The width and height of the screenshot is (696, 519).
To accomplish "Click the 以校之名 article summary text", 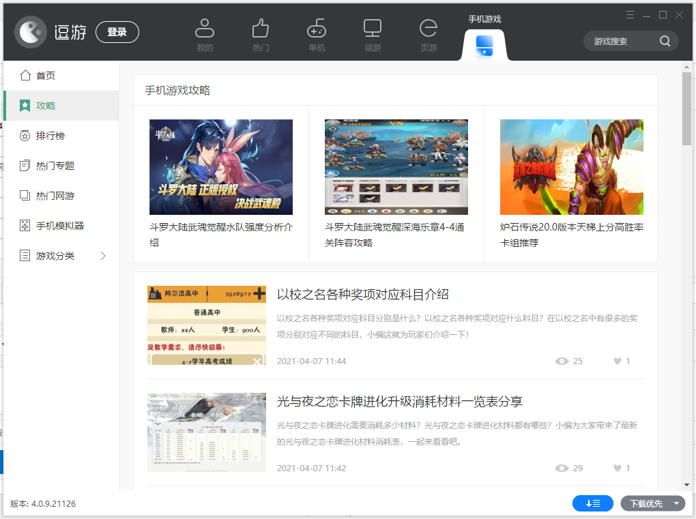I will (457, 327).
